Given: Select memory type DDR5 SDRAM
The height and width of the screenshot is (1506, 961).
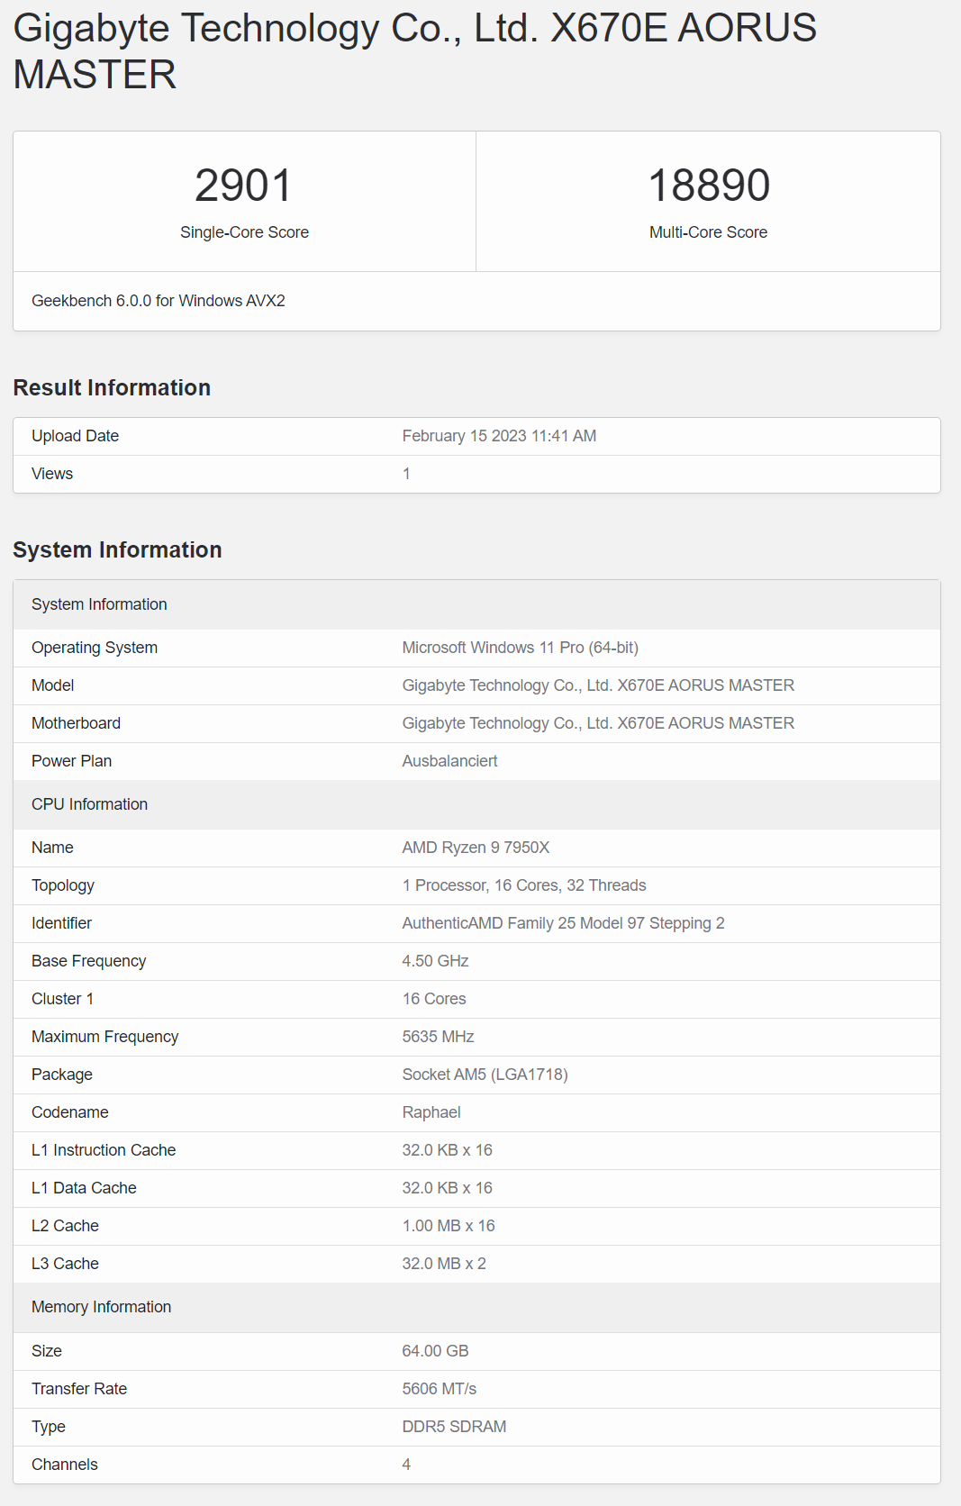Looking at the screenshot, I should coord(454,1427).
